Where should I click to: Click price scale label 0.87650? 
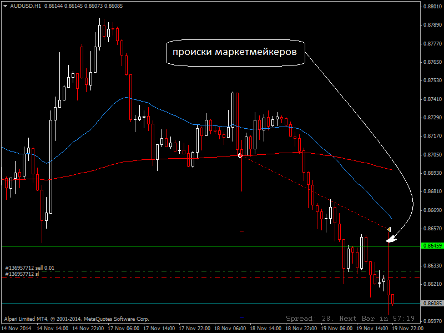(x=432, y=62)
